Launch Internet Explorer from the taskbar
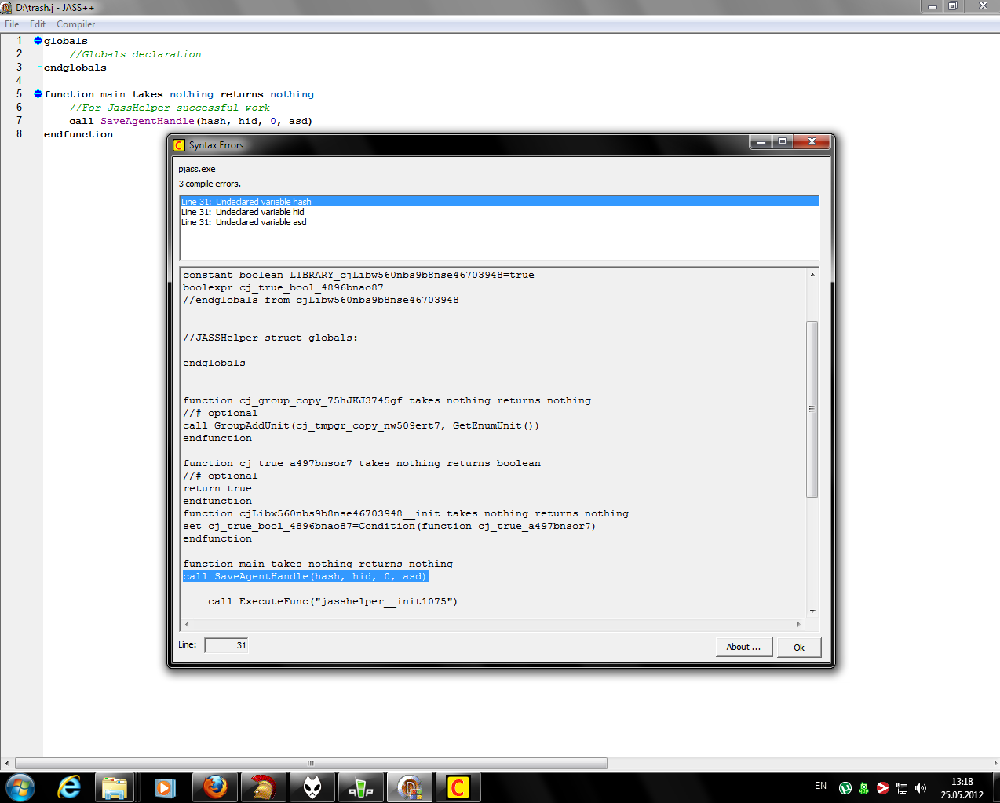This screenshot has height=803, width=1000. click(x=69, y=787)
